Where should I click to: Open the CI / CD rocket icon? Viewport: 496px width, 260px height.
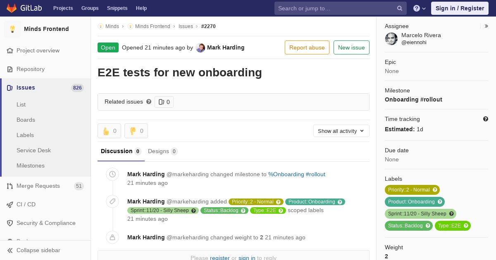pos(10,205)
